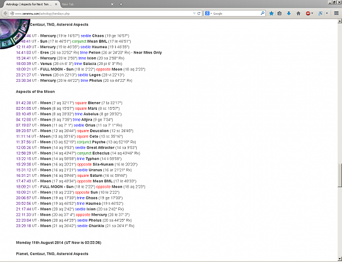The height and width of the screenshot is (262, 342).
Task: Click 'Psyche' in Moon conjunct row
Action: pos(99,142)
